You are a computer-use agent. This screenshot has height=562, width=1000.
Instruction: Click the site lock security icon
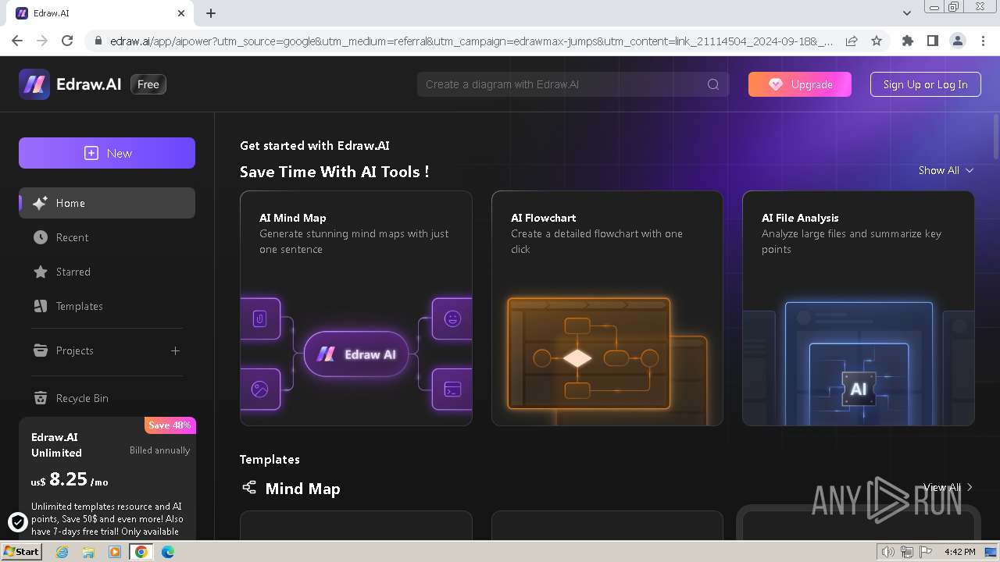tap(98, 41)
